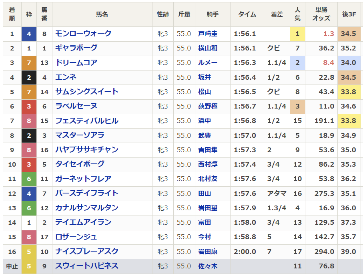Click the 着順 column header
363x274 pixels.
12,14
